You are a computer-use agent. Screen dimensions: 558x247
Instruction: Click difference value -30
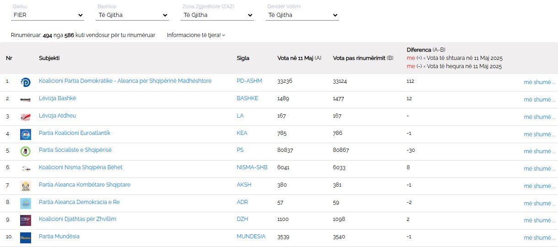411,150
